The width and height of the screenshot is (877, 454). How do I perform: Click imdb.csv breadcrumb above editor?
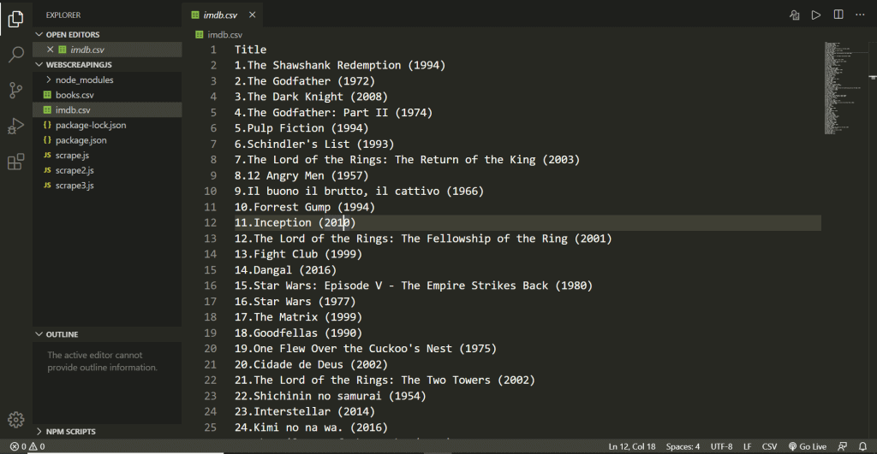[218, 34]
